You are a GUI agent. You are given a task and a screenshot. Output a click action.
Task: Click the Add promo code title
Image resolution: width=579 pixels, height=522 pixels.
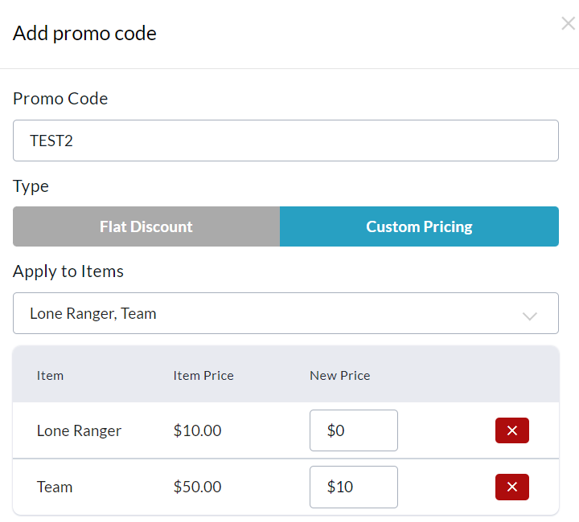pos(84,33)
